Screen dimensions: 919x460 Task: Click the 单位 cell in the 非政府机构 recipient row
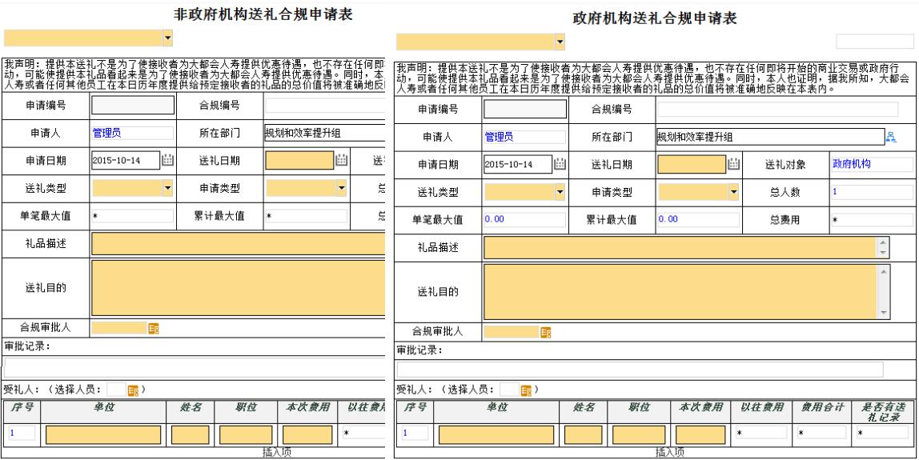coord(103,435)
